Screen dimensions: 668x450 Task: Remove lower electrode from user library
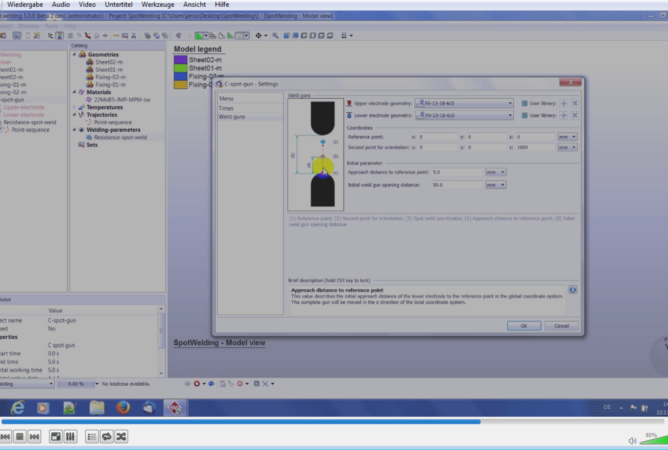point(575,116)
